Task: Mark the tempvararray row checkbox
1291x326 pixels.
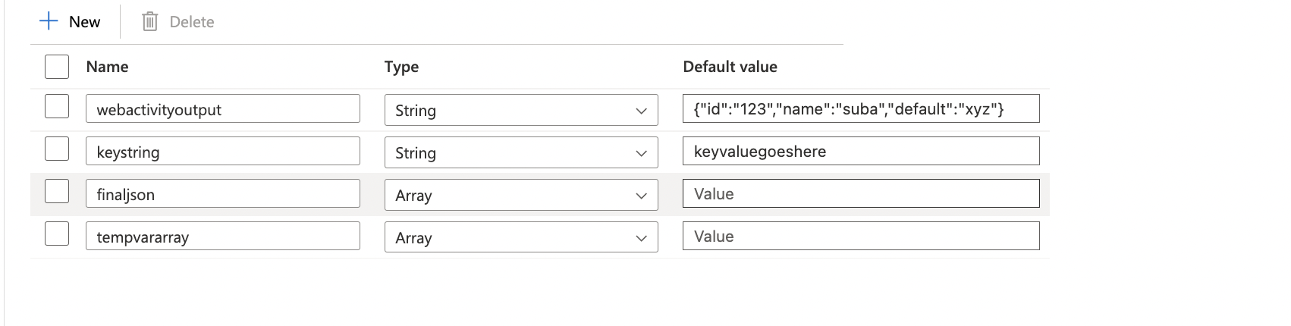Action: 57,234
